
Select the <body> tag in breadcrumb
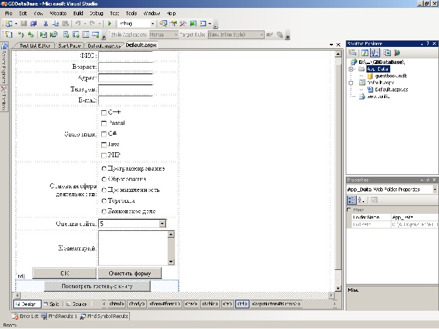[x=137, y=304]
